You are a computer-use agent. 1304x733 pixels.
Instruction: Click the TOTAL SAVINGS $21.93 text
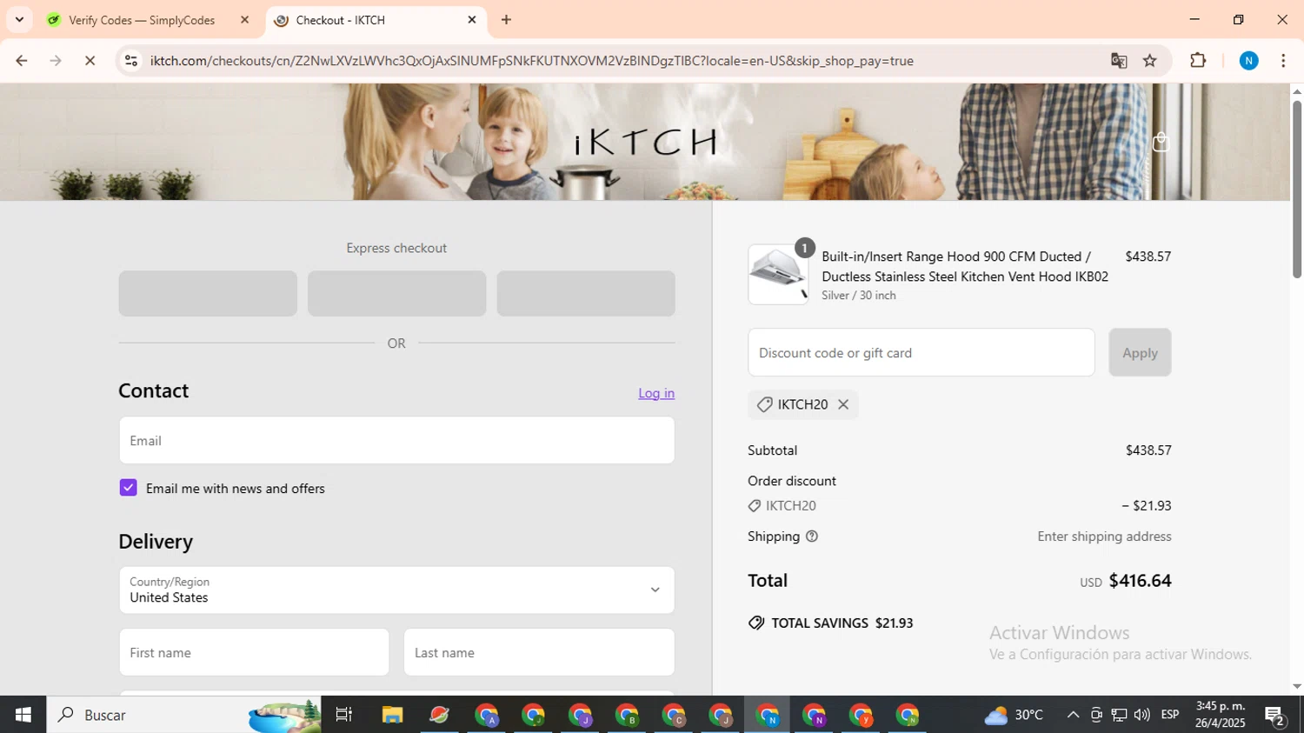[x=842, y=623]
